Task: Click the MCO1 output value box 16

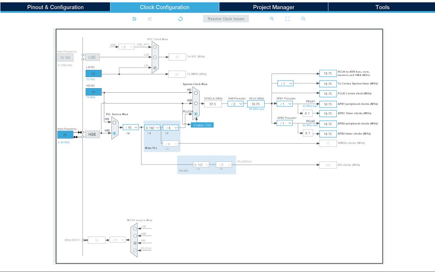Action: [97, 240]
